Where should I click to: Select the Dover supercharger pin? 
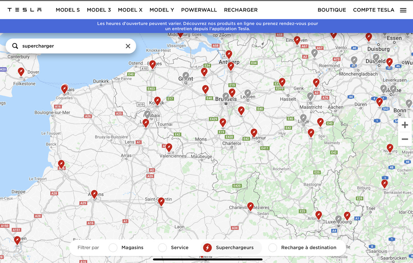pos(21,72)
